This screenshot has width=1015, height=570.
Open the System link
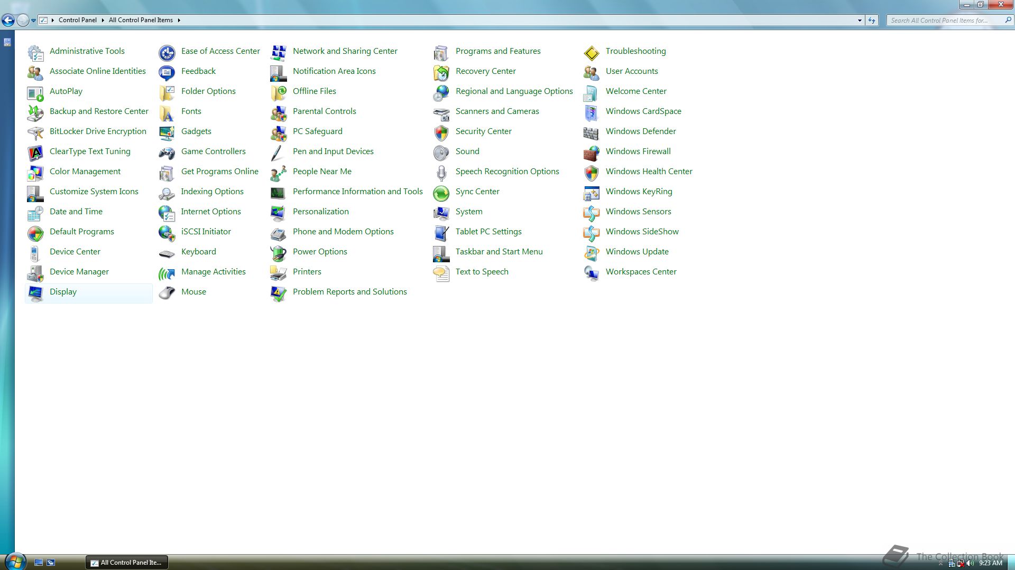click(x=469, y=212)
